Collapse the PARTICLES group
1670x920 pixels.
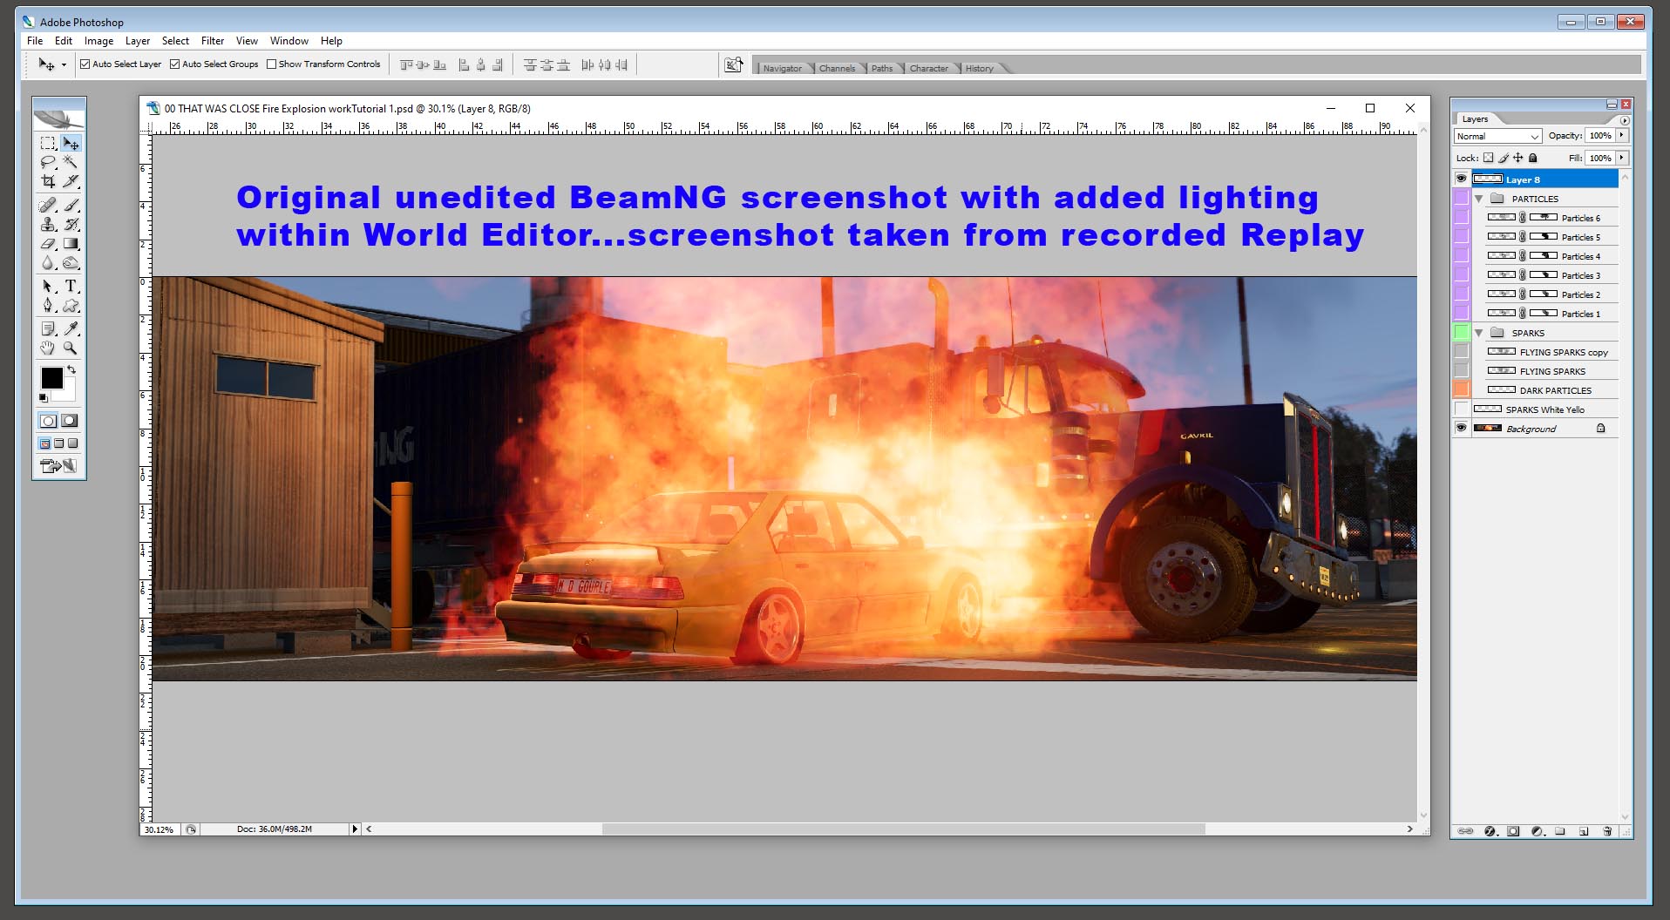click(x=1479, y=199)
